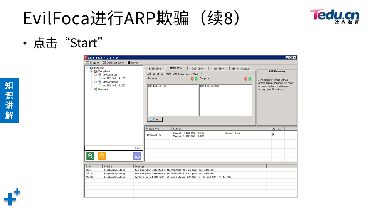
Task: Collapse the 548998BB1935 host node
Action: (x=96, y=82)
